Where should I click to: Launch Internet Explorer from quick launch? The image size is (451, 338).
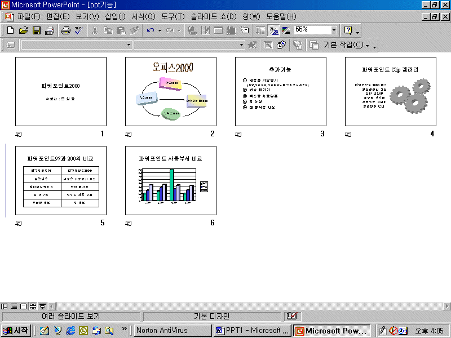[x=70, y=331]
